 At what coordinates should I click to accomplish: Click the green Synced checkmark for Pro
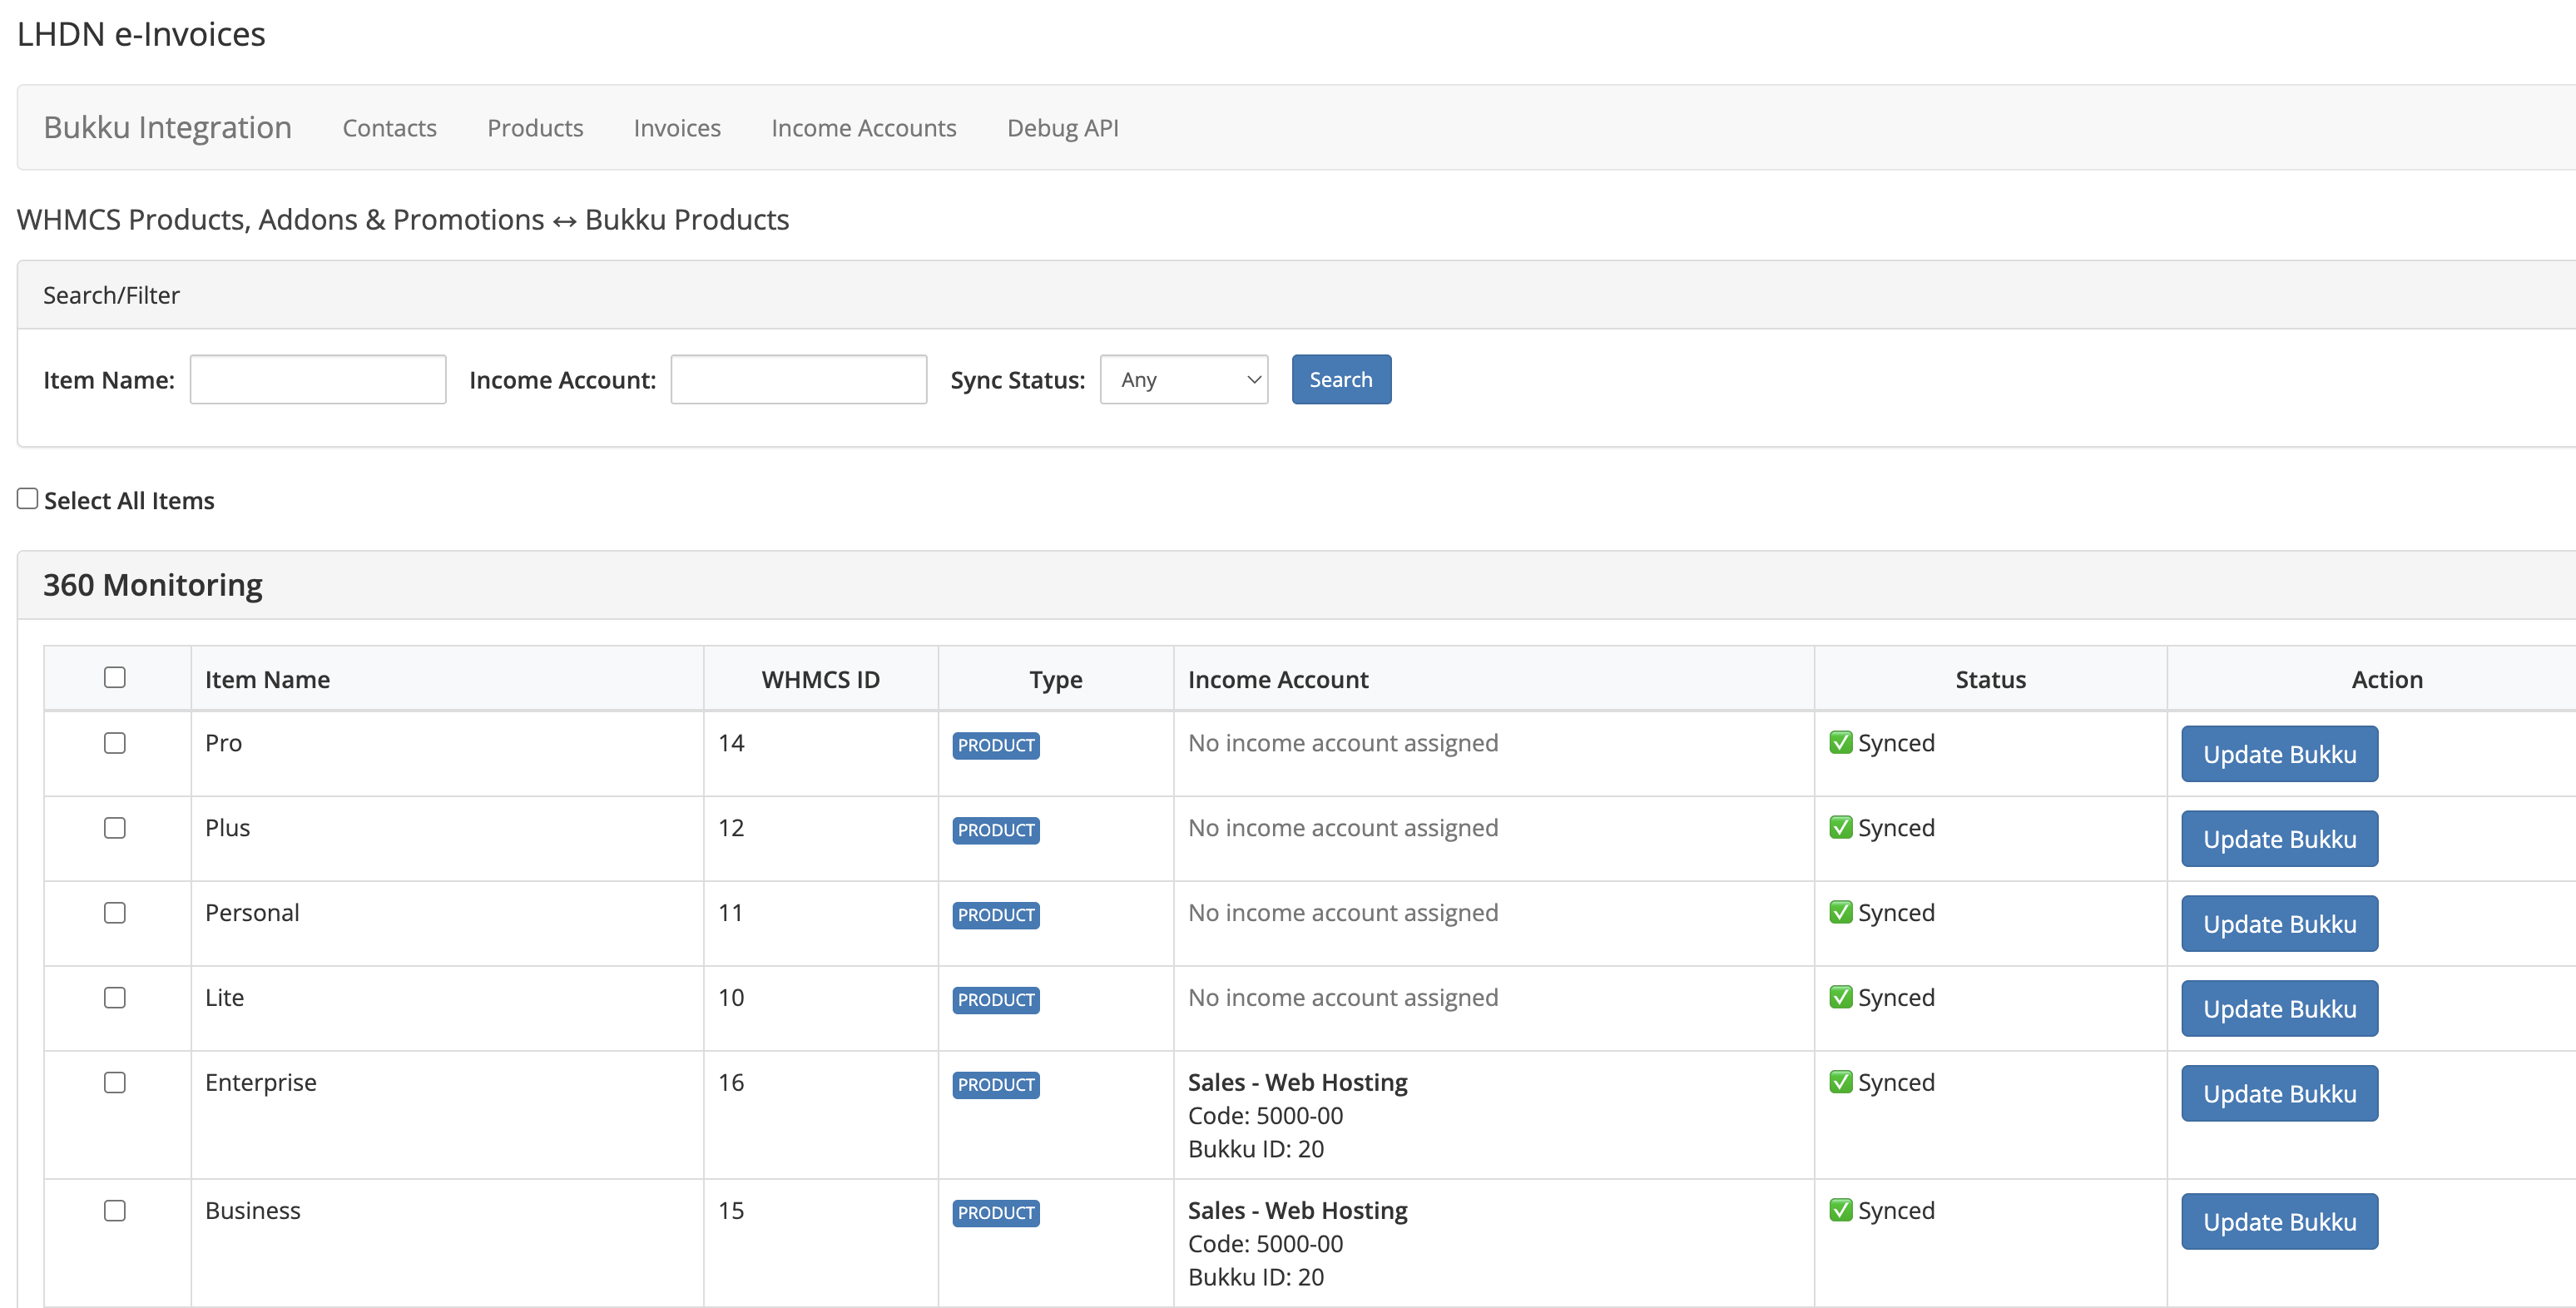click(1840, 742)
